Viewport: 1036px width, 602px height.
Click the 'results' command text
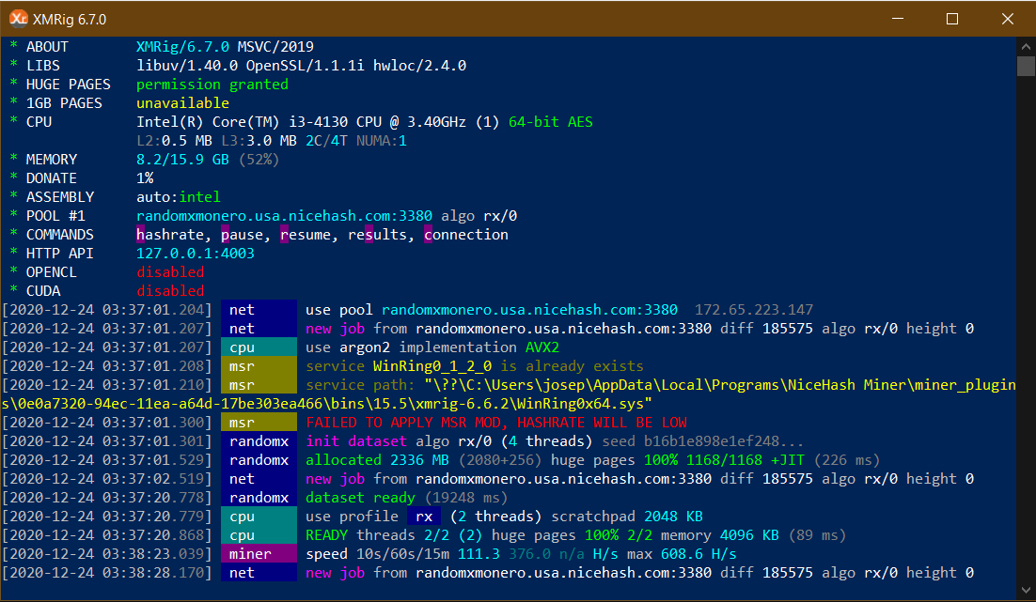point(377,235)
